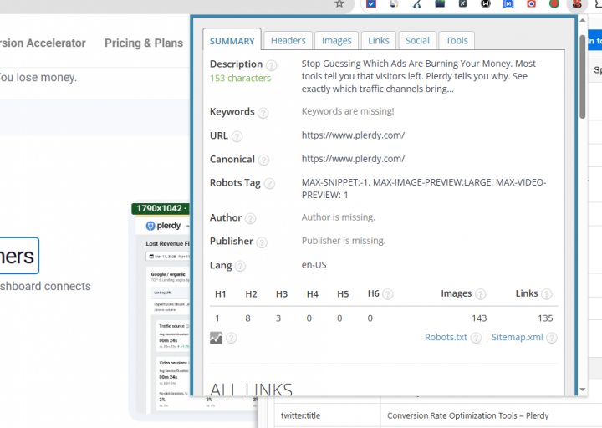The width and height of the screenshot is (602, 428).
Task: Click the Links count 135
Action: (x=545, y=318)
